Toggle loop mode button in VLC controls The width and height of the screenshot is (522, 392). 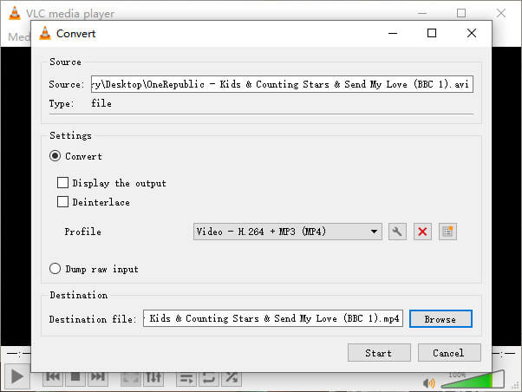pos(209,377)
